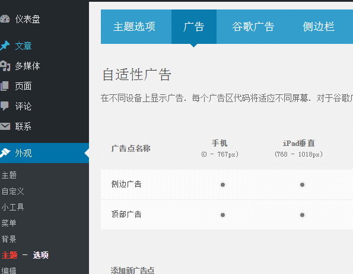Viewport: 353px width, 274px height.
Task: Go to the 主题 submenu link
Action: 9,175
